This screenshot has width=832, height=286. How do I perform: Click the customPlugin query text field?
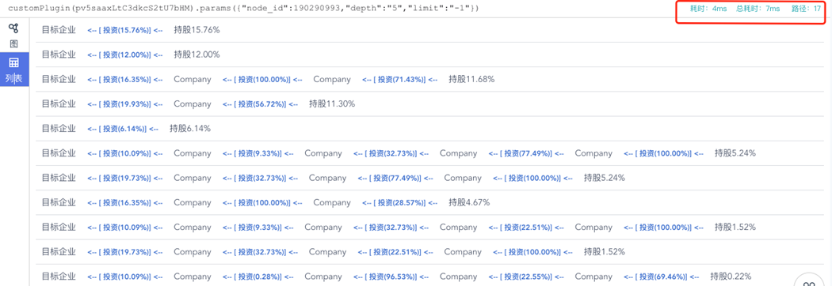pos(244,9)
